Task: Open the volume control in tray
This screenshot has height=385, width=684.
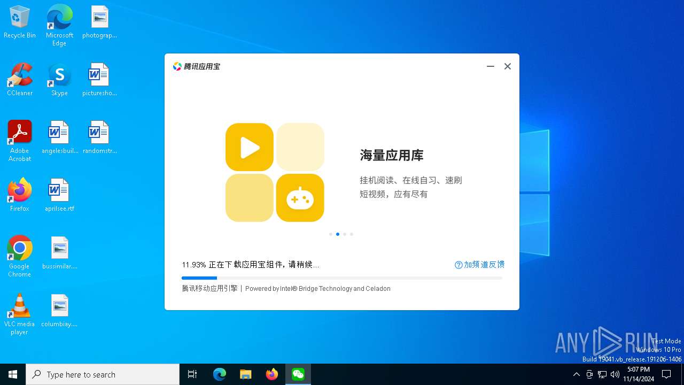Action: tap(615, 374)
